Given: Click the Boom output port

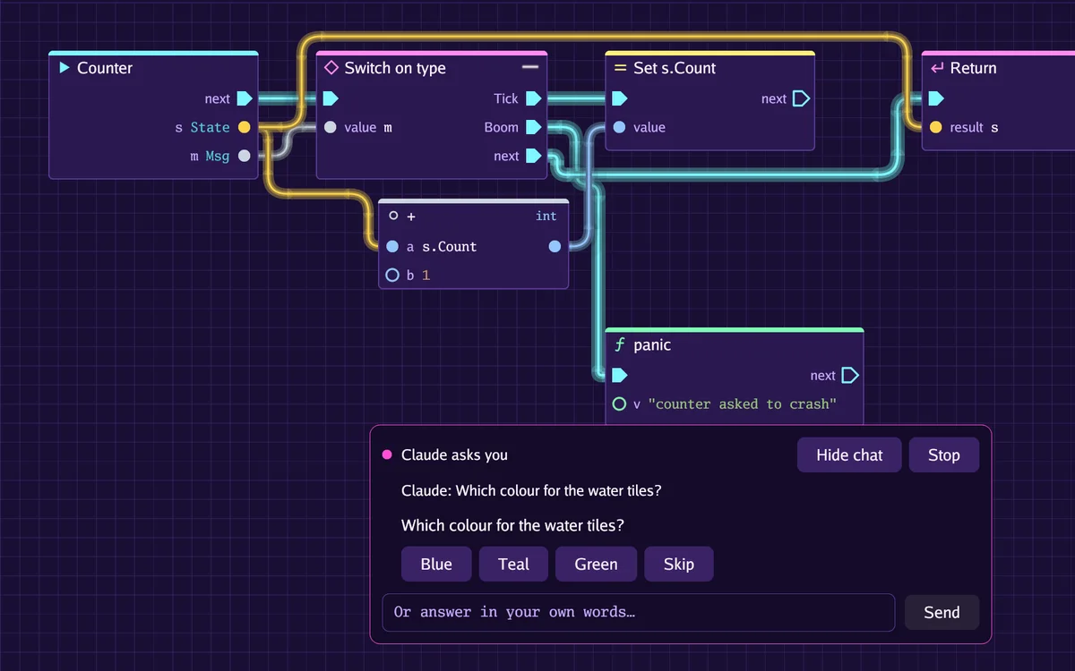Looking at the screenshot, I should click(533, 127).
